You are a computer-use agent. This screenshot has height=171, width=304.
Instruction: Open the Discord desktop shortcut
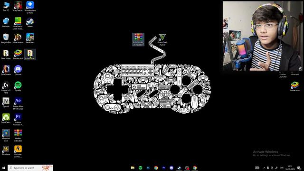click(18, 70)
